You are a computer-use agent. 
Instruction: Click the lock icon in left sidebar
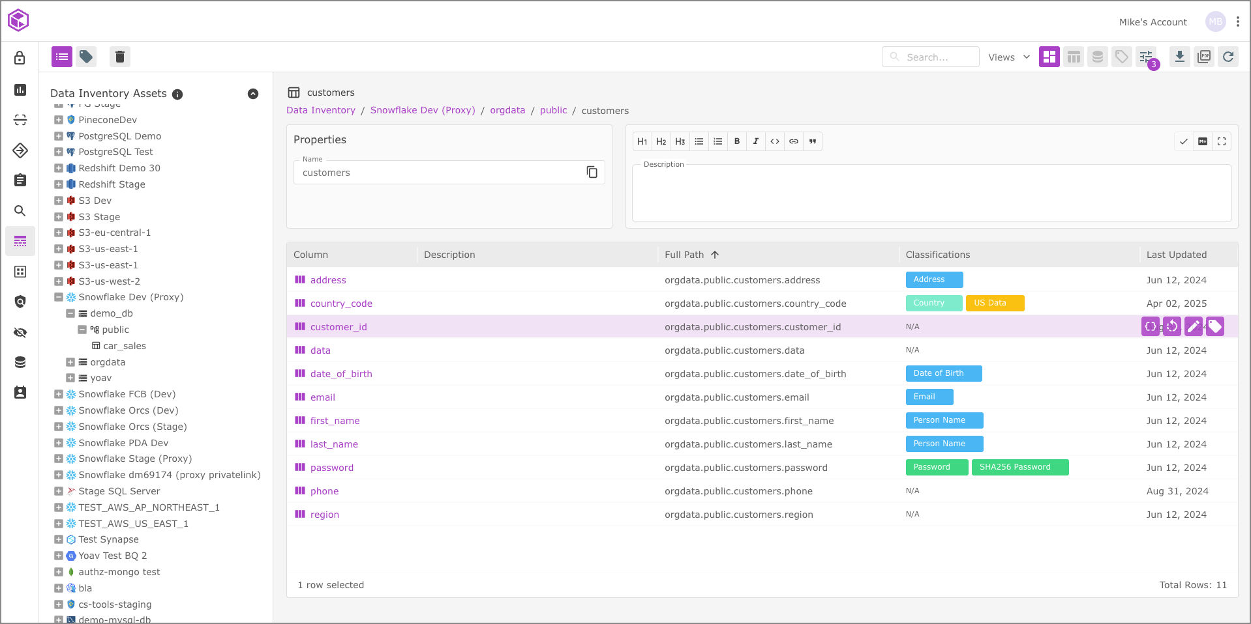[x=20, y=58]
